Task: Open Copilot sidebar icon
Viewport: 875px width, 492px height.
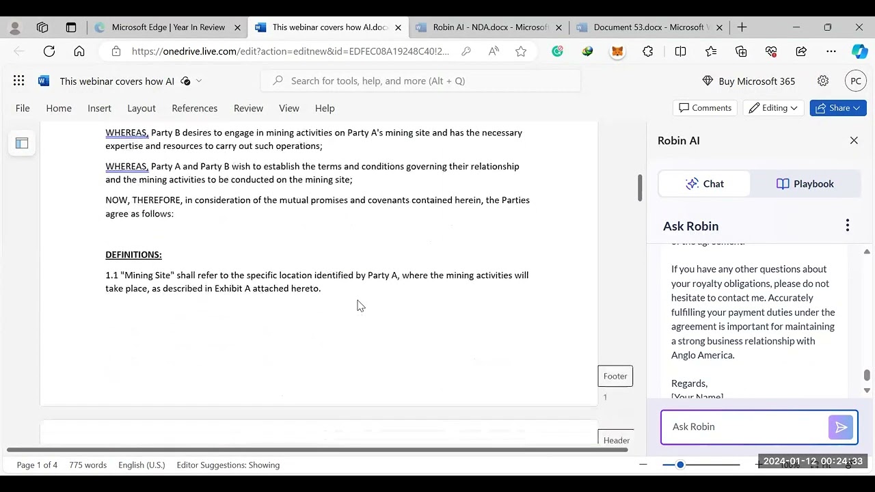Action: (x=859, y=51)
